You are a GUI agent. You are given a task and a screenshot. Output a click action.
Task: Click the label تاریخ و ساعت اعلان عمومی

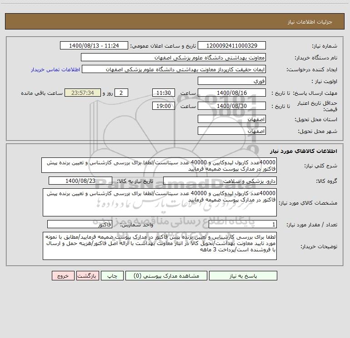[163, 46]
